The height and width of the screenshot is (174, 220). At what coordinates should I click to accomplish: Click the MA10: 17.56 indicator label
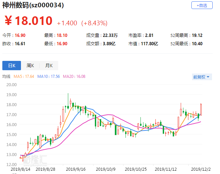49,77
